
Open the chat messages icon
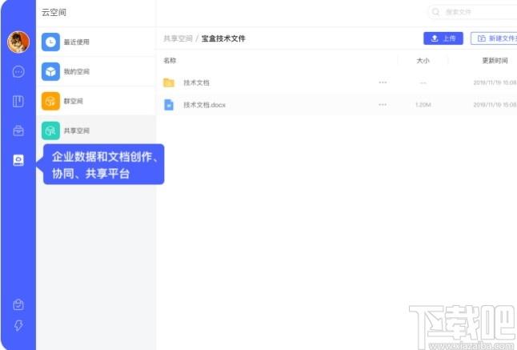click(x=18, y=71)
